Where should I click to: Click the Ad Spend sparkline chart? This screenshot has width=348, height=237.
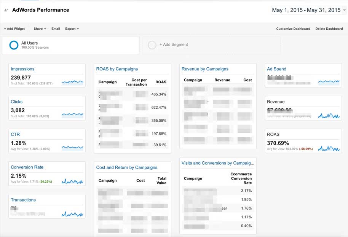point(329,81)
